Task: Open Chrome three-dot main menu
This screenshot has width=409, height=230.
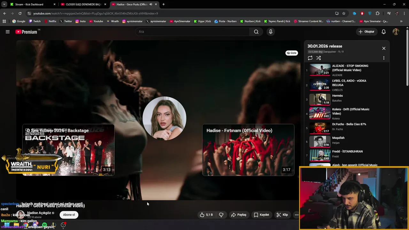Action: [404, 13]
